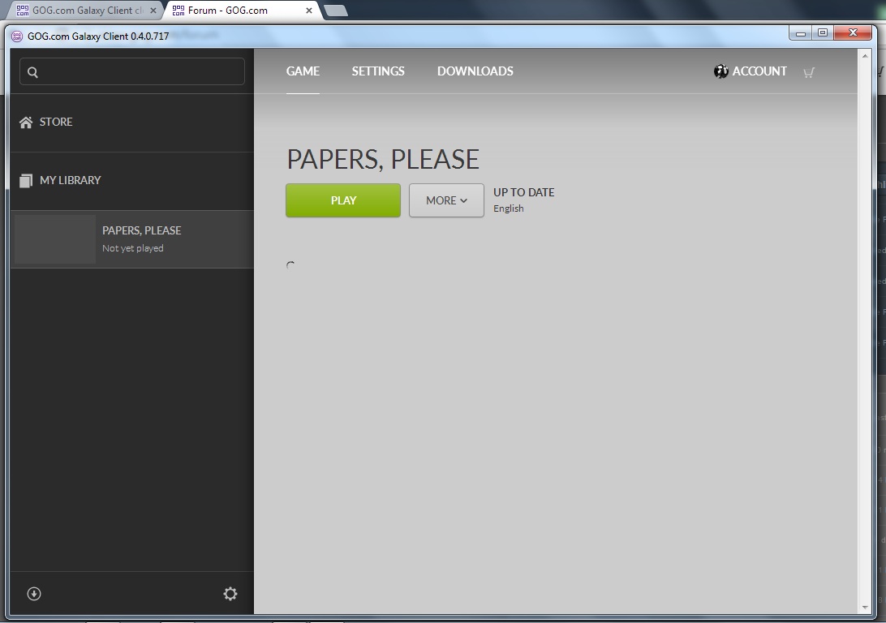Focus the sidebar search field

coord(132,71)
